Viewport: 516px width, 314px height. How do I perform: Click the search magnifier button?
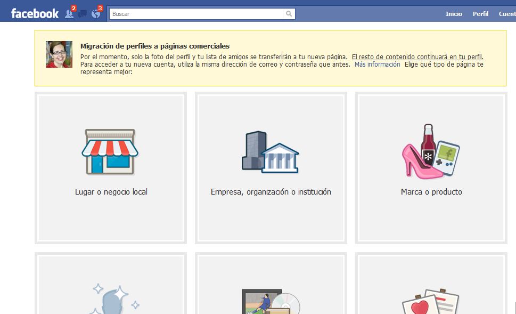(289, 14)
